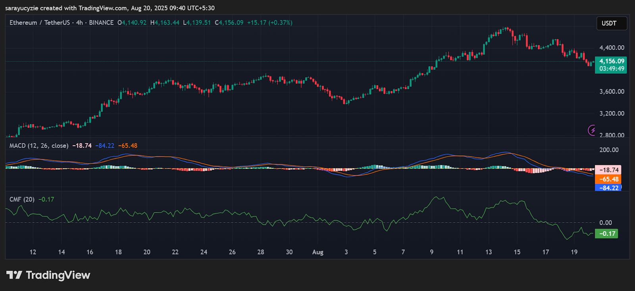Click the green CMF -0.17 axis tag
The height and width of the screenshot is (291, 635).
pyautogui.click(x=607, y=234)
